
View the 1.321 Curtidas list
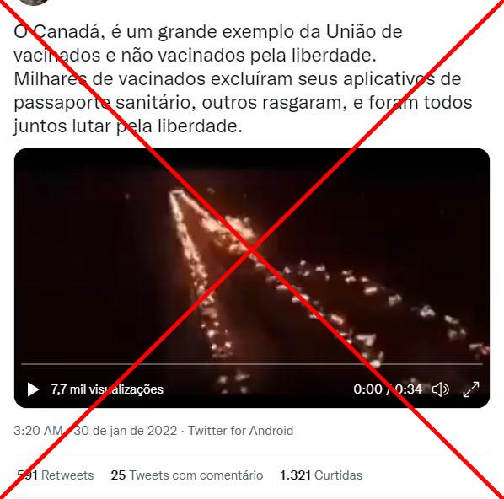pyautogui.click(x=321, y=475)
